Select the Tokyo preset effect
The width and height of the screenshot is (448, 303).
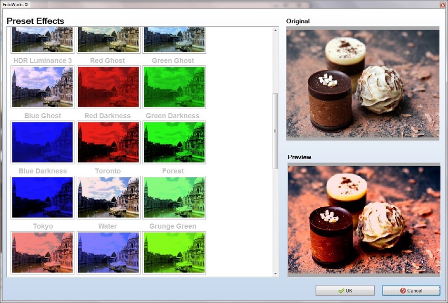[x=42, y=252]
